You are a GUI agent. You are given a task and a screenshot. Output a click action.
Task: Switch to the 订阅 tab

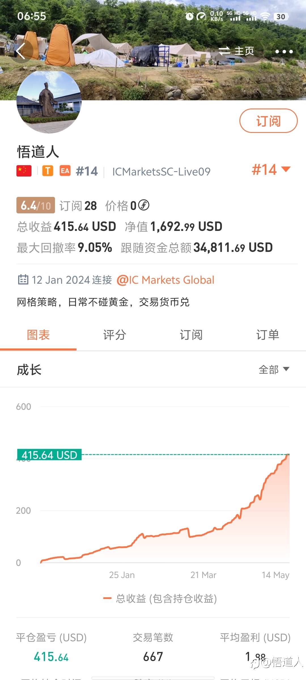tap(191, 335)
